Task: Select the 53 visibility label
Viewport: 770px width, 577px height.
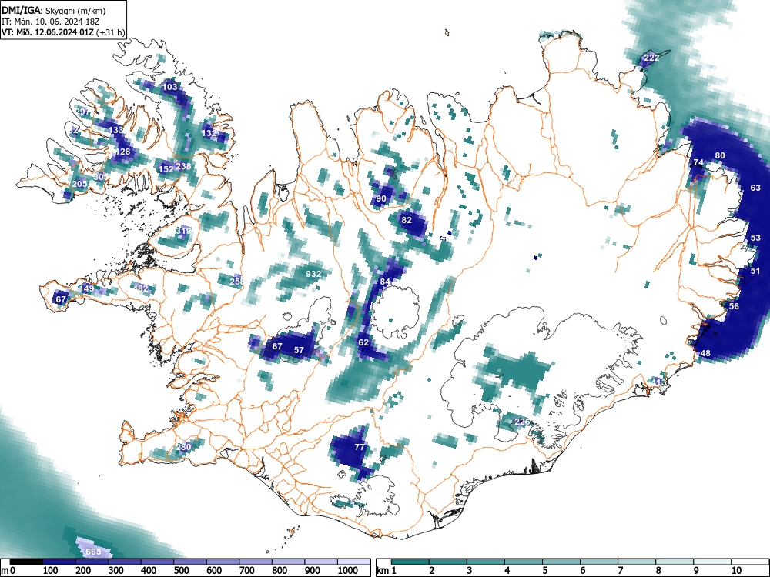Action: pyautogui.click(x=755, y=238)
